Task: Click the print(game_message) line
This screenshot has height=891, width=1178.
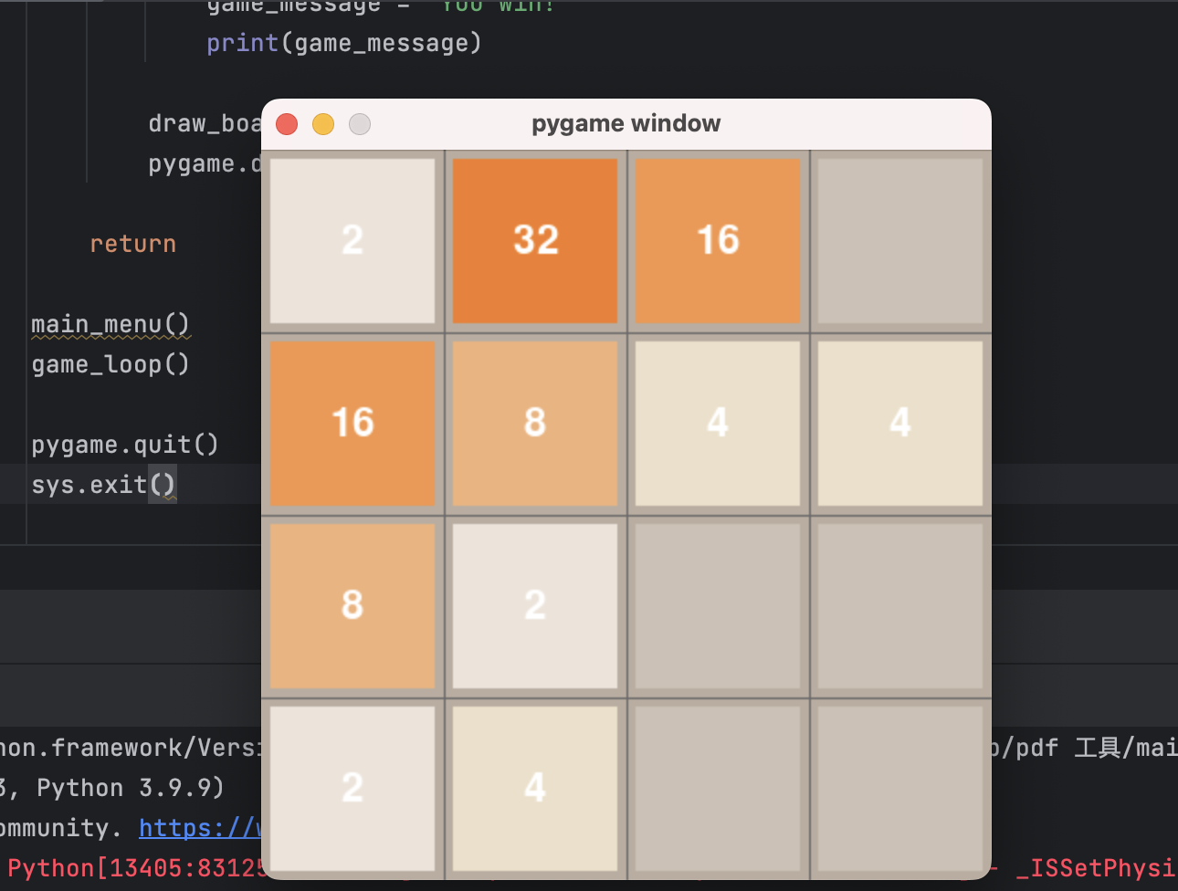Action: 344,43
